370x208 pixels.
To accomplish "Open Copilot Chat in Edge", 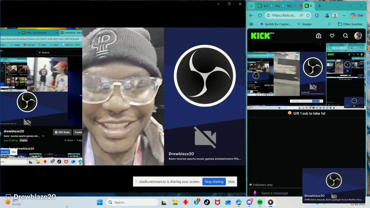I will point(357,16).
